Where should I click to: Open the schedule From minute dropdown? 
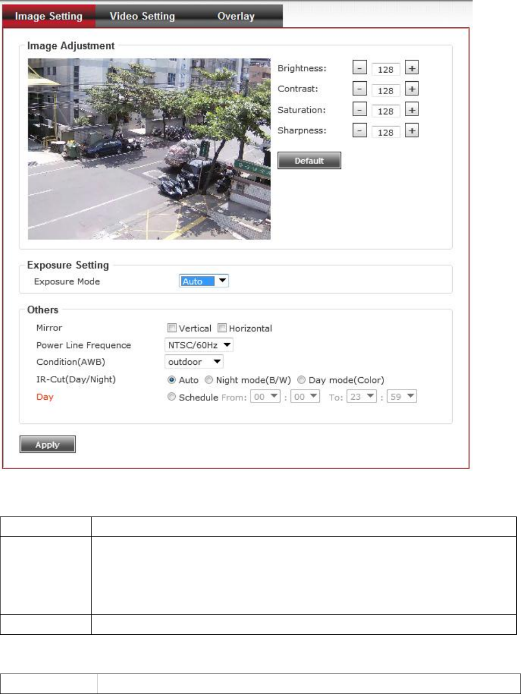point(305,396)
